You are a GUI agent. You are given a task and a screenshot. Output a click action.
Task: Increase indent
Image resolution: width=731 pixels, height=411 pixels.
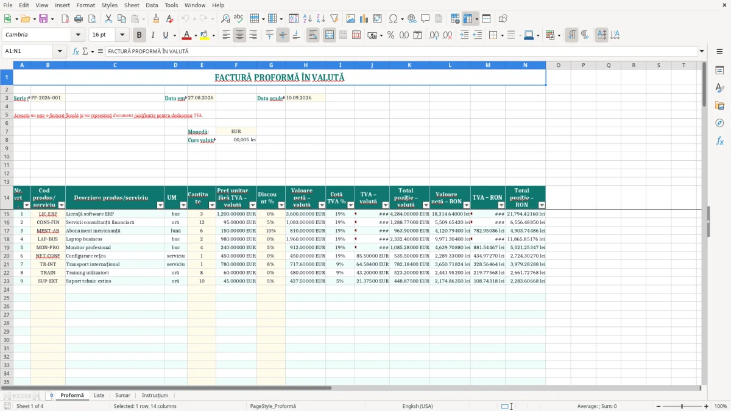(464, 35)
